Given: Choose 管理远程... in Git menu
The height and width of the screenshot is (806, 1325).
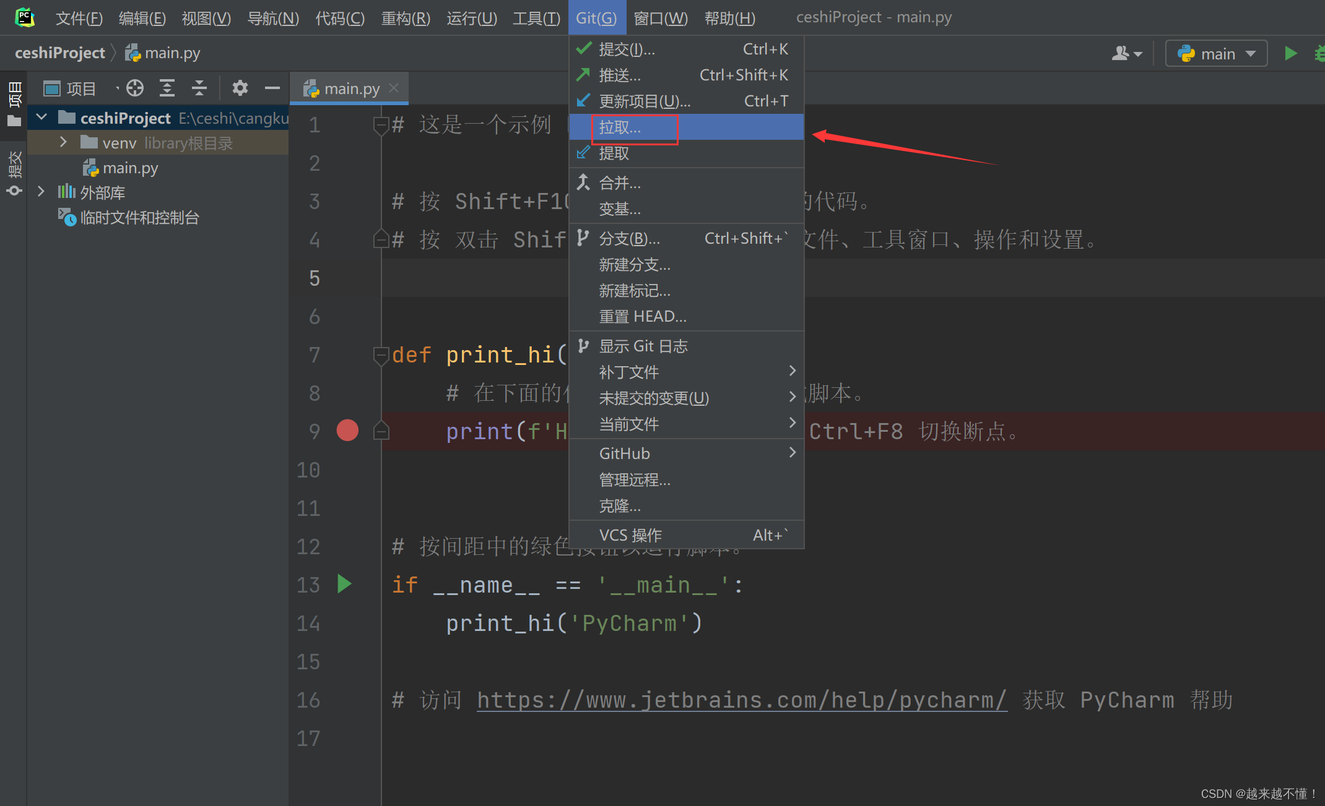Looking at the screenshot, I should click(x=686, y=479).
